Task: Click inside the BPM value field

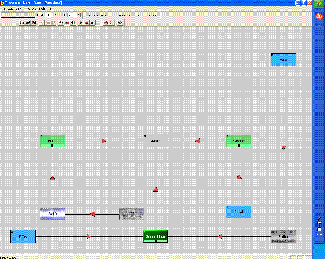Action: [48, 15]
